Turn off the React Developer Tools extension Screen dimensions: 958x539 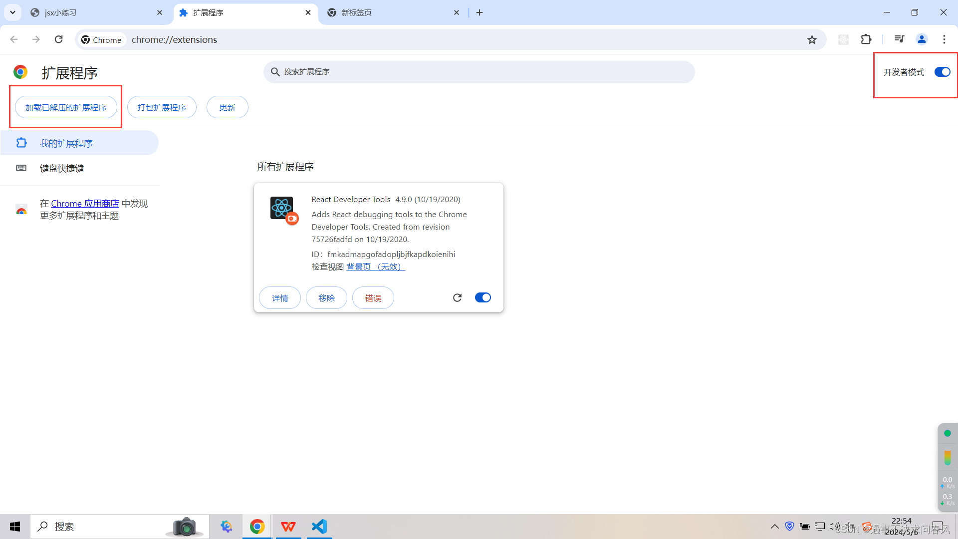coord(482,297)
